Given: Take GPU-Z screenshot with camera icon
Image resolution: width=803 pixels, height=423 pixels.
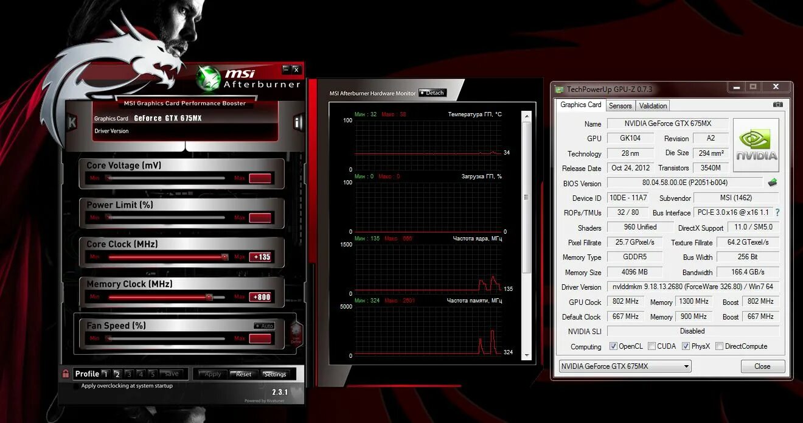Looking at the screenshot, I should (x=777, y=105).
